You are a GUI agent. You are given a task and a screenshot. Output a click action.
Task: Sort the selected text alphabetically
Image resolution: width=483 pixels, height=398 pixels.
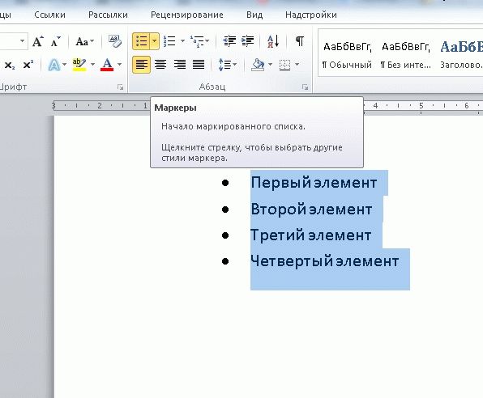tap(273, 41)
